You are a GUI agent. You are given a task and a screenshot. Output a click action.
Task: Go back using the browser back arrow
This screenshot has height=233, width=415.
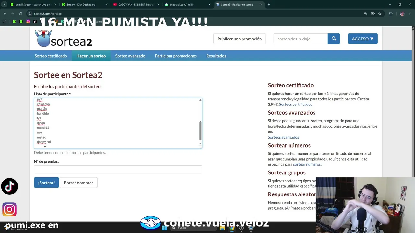(x=5, y=14)
